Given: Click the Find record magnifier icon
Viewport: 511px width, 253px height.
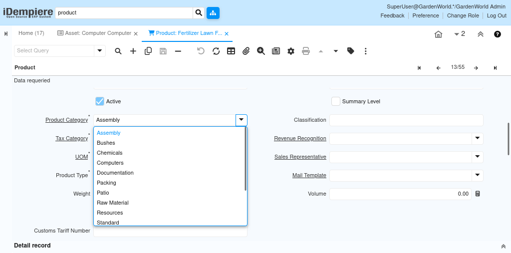Looking at the screenshot, I should point(118,51).
